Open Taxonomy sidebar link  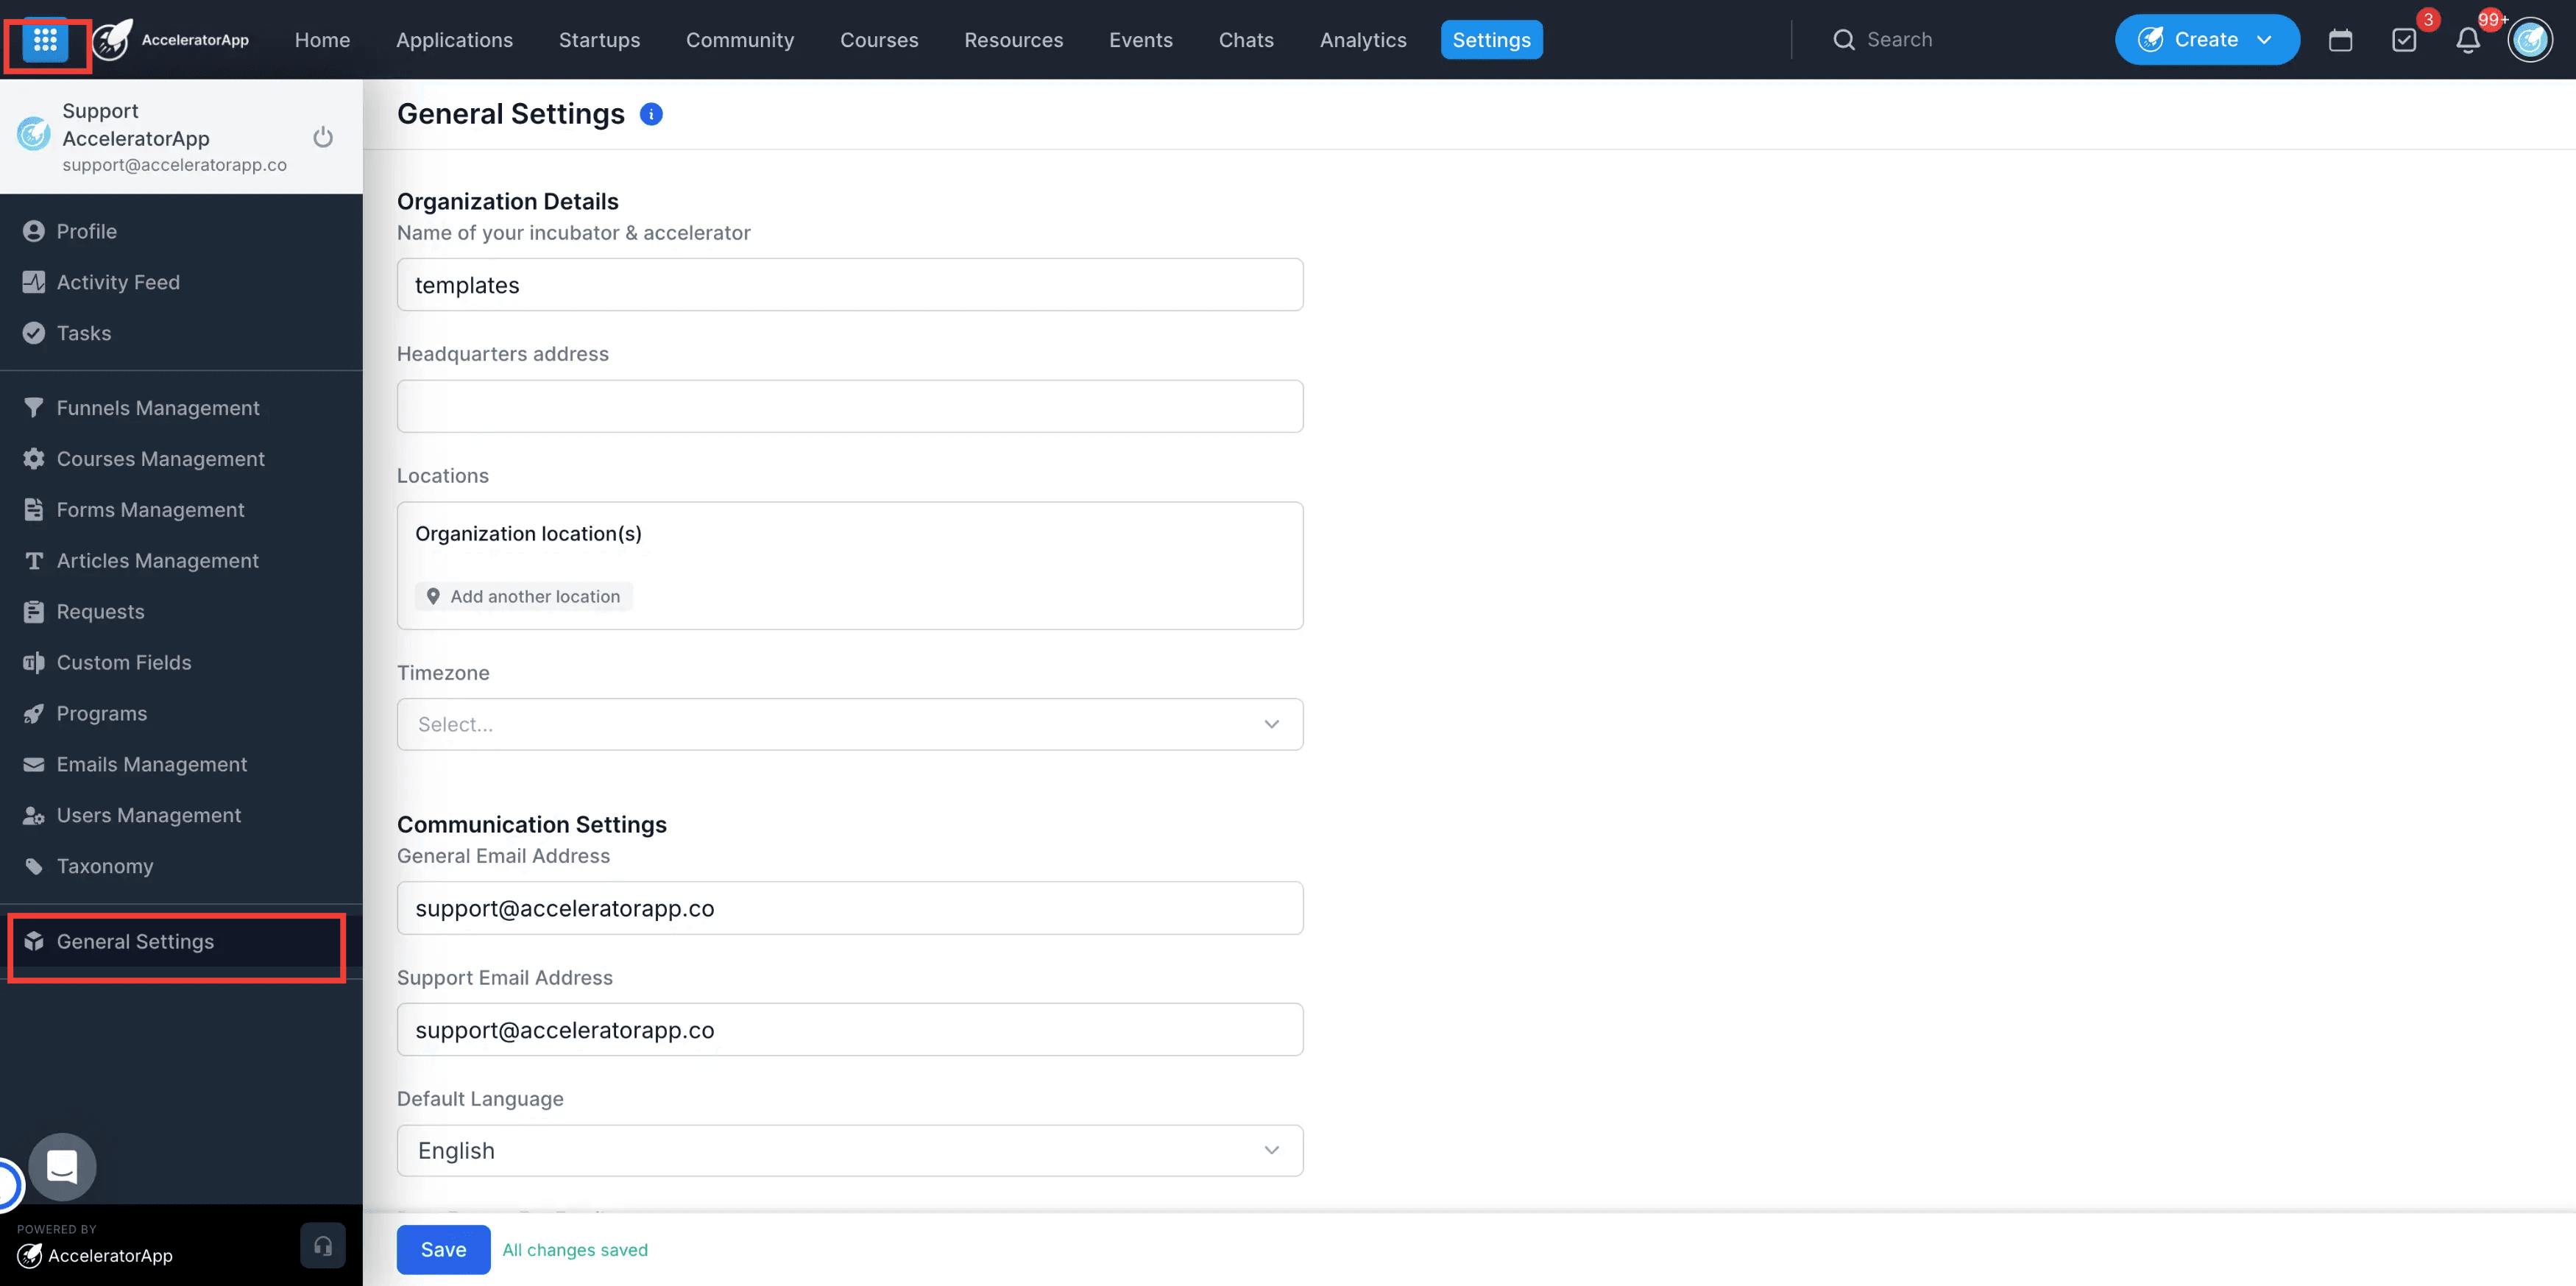[x=105, y=866]
